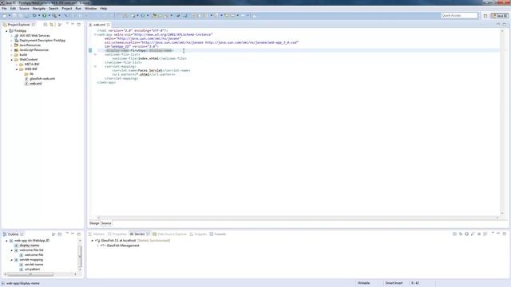Viewport: 511px width, 287px height.
Task: Collapse the web-app root in Outline
Action: (x=6, y=241)
